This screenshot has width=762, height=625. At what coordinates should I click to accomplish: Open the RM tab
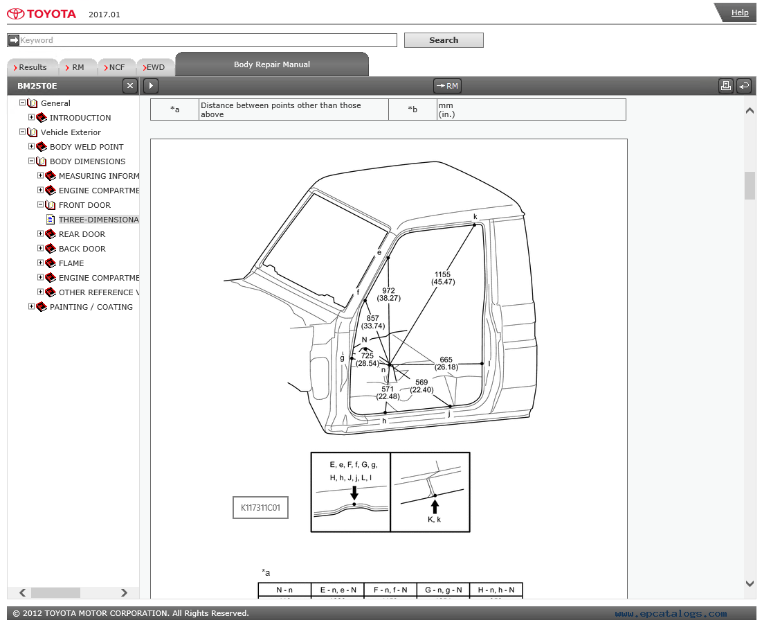pos(78,68)
